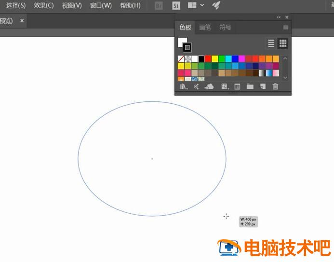Switch to the 画笔 tab
The height and width of the screenshot is (262, 334).
(x=205, y=28)
